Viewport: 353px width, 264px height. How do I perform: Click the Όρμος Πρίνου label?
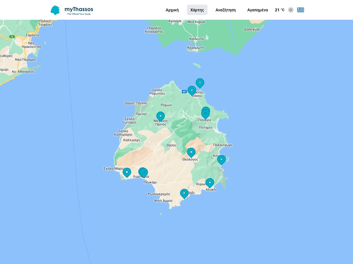click(136, 103)
